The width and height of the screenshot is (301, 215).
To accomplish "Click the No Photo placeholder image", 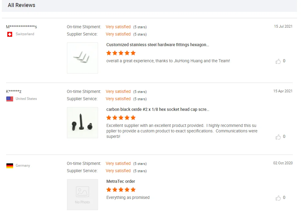I will click(82, 195).
